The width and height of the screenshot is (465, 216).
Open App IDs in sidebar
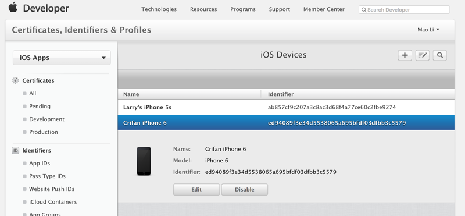coord(40,164)
